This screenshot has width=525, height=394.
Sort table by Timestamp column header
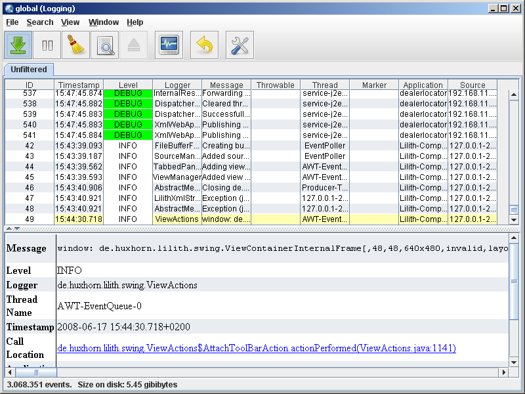(79, 85)
